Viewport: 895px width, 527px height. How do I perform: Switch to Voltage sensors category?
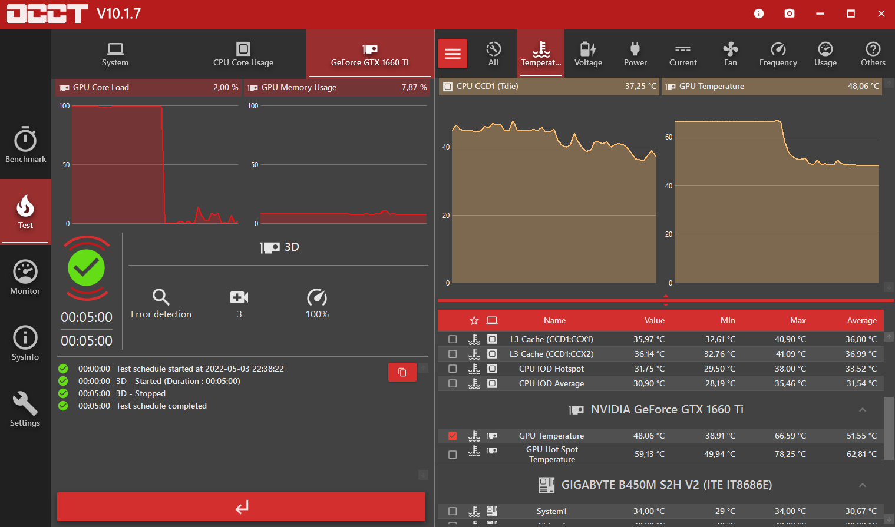coord(588,54)
